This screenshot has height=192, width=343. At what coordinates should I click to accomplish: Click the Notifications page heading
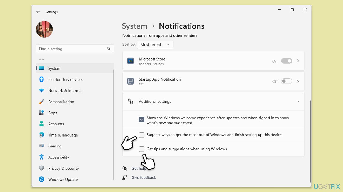[182, 26]
